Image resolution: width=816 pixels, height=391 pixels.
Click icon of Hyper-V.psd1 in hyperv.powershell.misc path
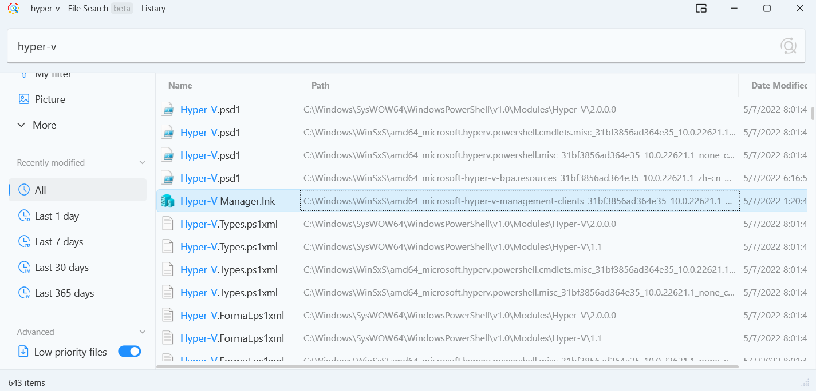click(167, 155)
